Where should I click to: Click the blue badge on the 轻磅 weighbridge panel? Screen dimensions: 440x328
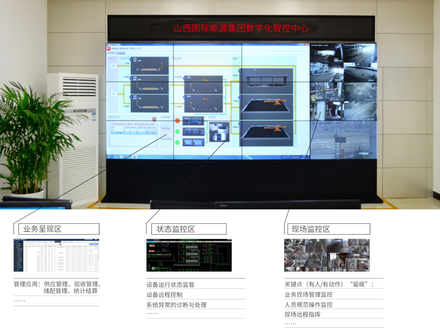point(131,60)
